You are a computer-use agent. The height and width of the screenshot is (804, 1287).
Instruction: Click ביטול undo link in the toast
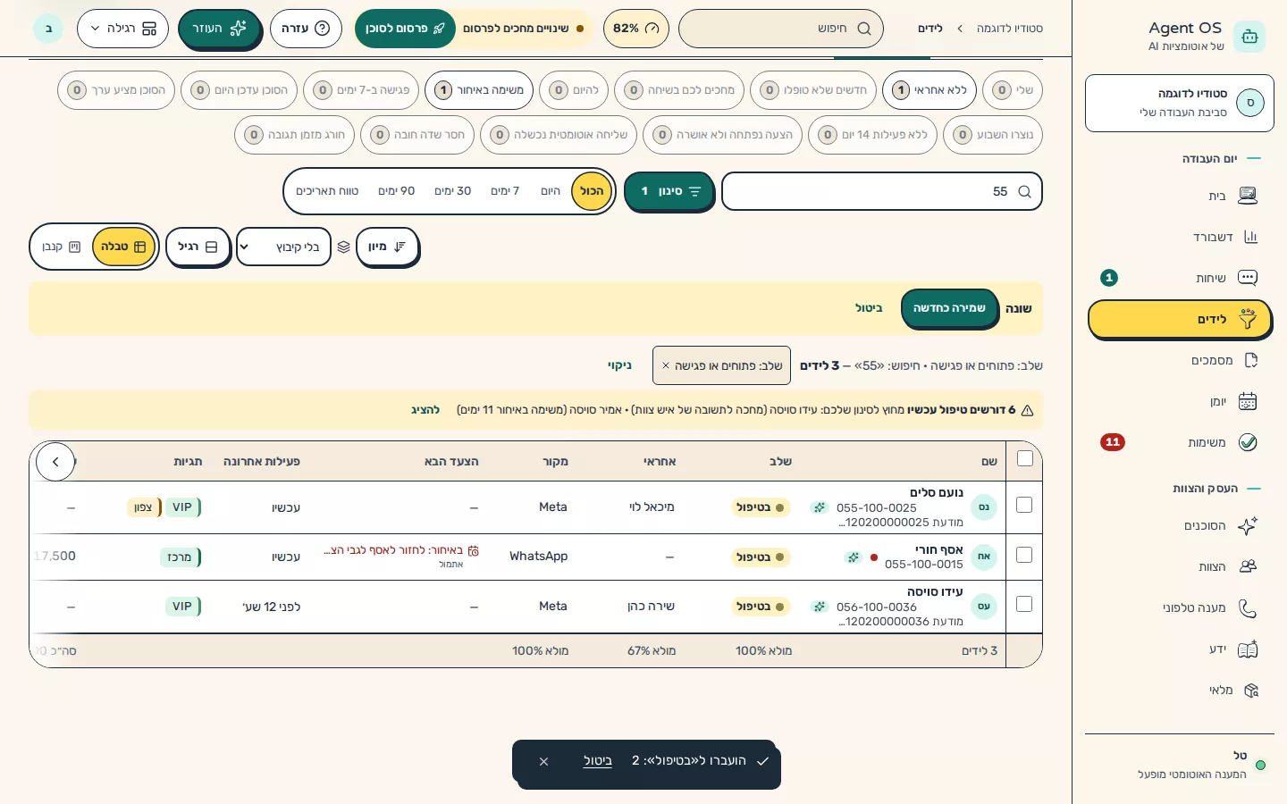[x=597, y=761]
